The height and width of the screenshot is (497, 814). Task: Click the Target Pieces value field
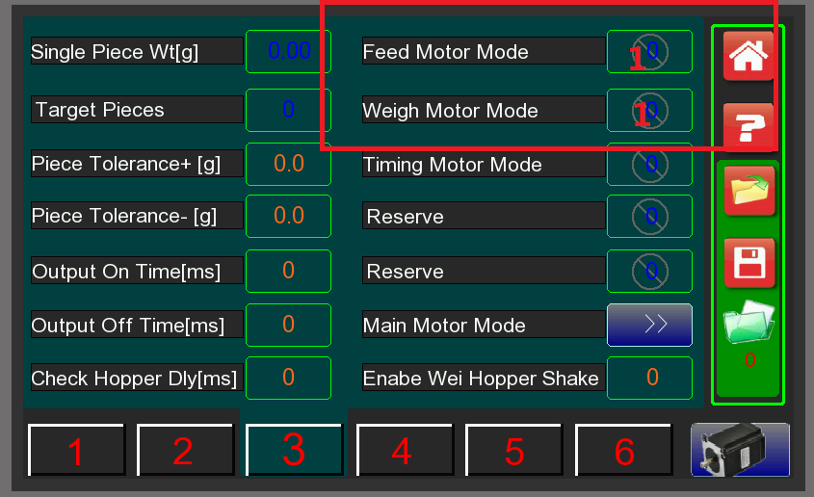pos(288,110)
